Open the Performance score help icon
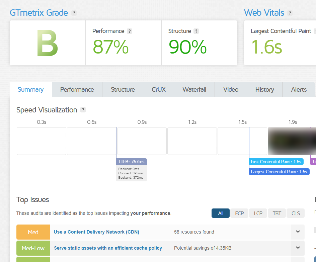Image resolution: width=316 pixels, height=262 pixels. (x=130, y=31)
